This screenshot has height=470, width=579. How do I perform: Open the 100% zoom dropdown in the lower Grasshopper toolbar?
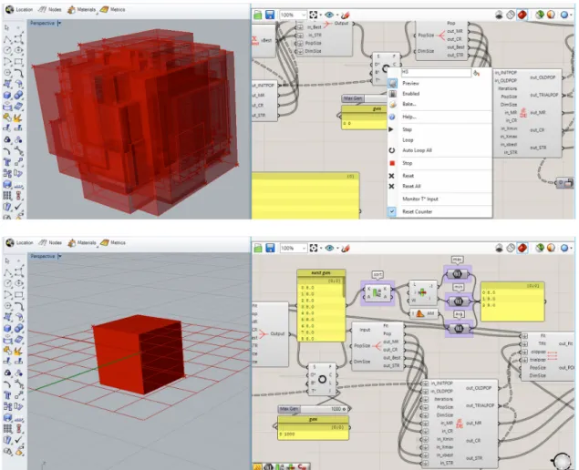pos(294,249)
